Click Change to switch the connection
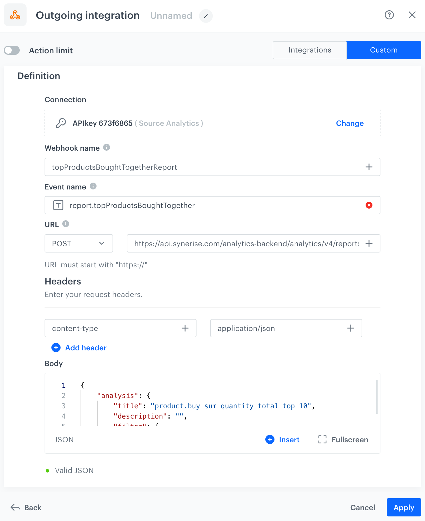The image size is (425, 521). (350, 123)
